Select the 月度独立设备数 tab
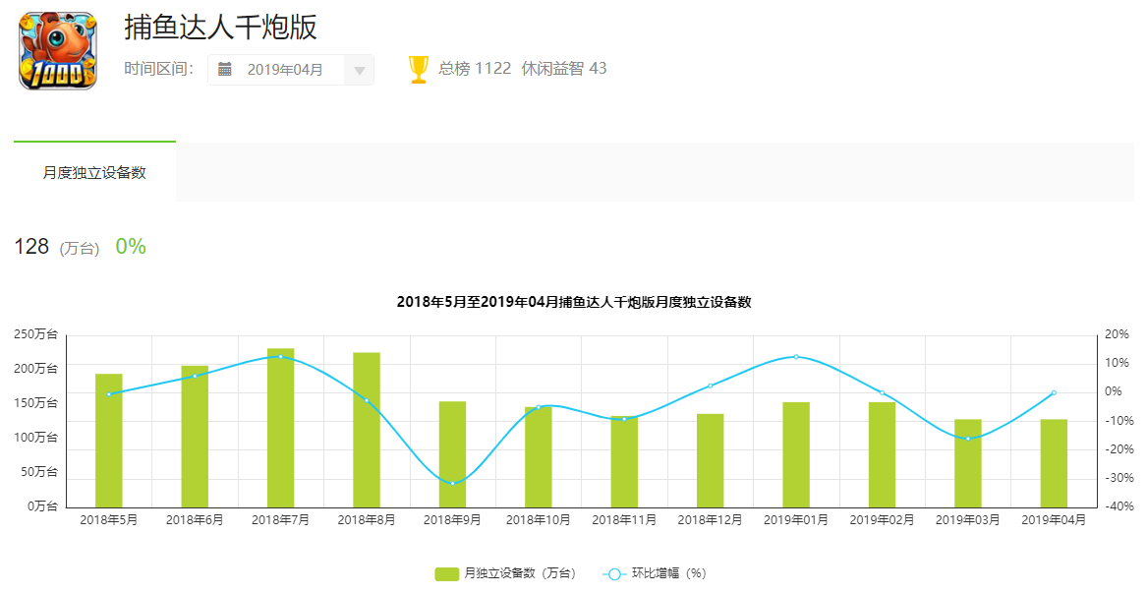Image resolution: width=1147 pixels, height=594 pixels. click(x=94, y=172)
